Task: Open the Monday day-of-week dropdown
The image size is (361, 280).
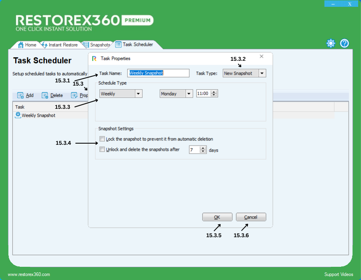Action: [x=189, y=94]
